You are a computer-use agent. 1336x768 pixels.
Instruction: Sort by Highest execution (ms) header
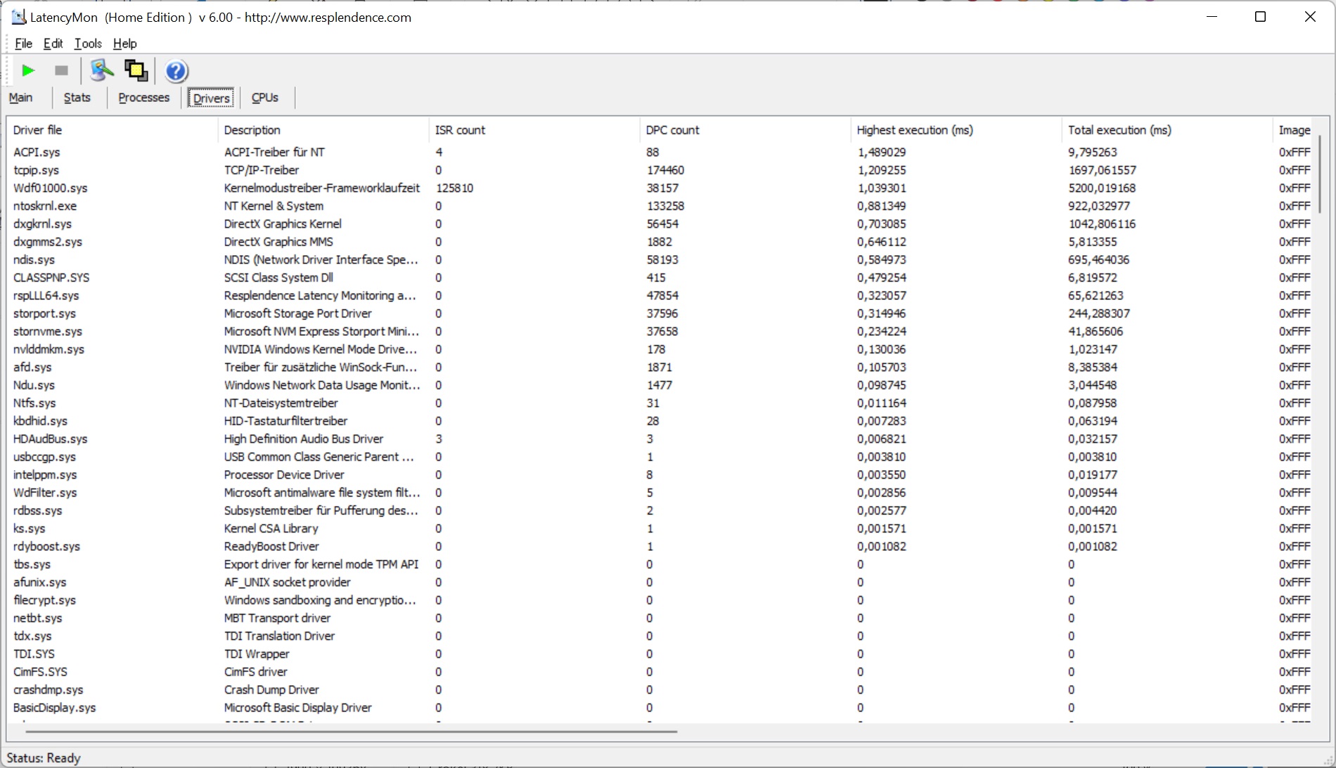(x=956, y=130)
